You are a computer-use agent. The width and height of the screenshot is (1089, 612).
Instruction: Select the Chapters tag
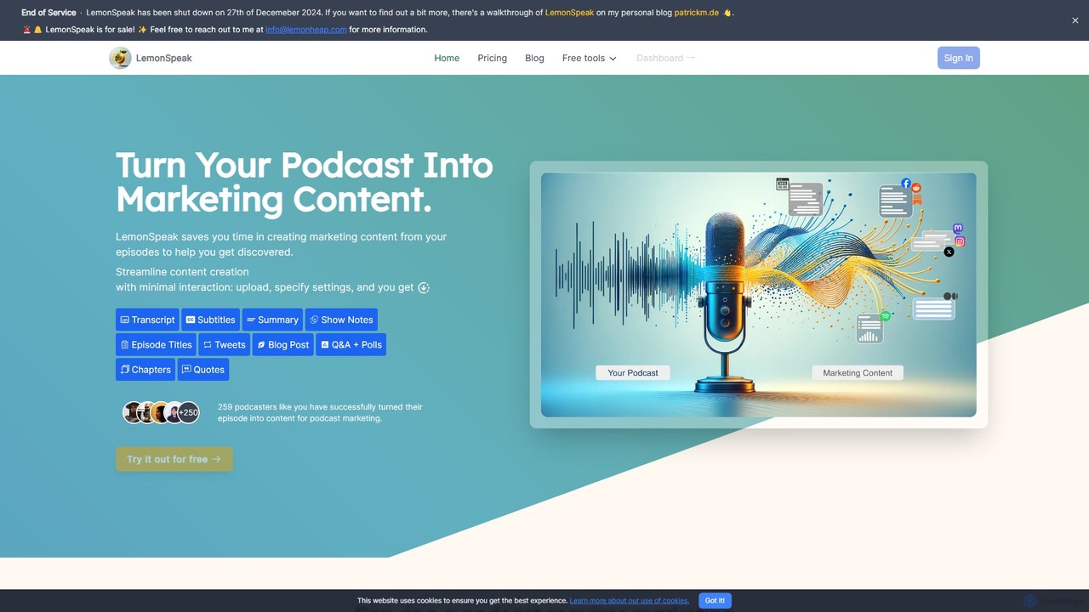coord(145,369)
